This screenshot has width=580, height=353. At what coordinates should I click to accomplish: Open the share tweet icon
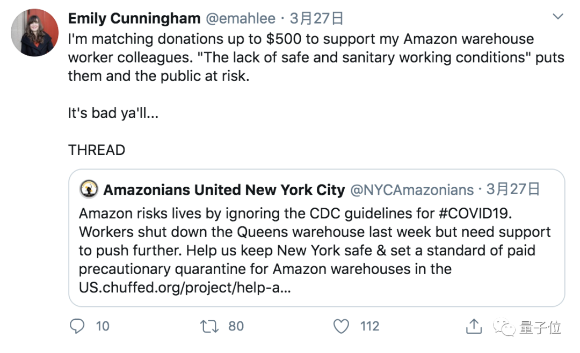pyautogui.click(x=473, y=326)
